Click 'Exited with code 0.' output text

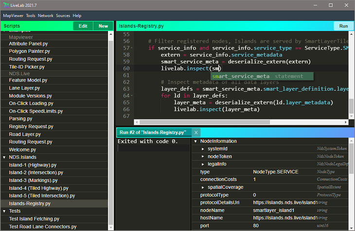[x=148, y=142]
